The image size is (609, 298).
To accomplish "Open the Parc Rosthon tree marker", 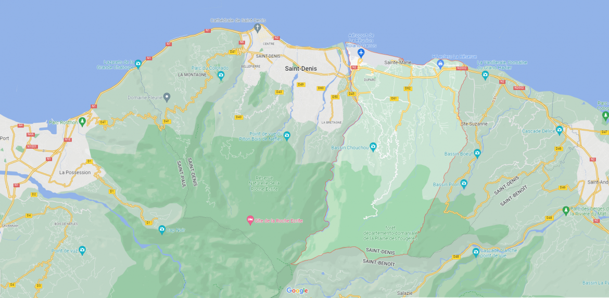I will coord(82,122).
